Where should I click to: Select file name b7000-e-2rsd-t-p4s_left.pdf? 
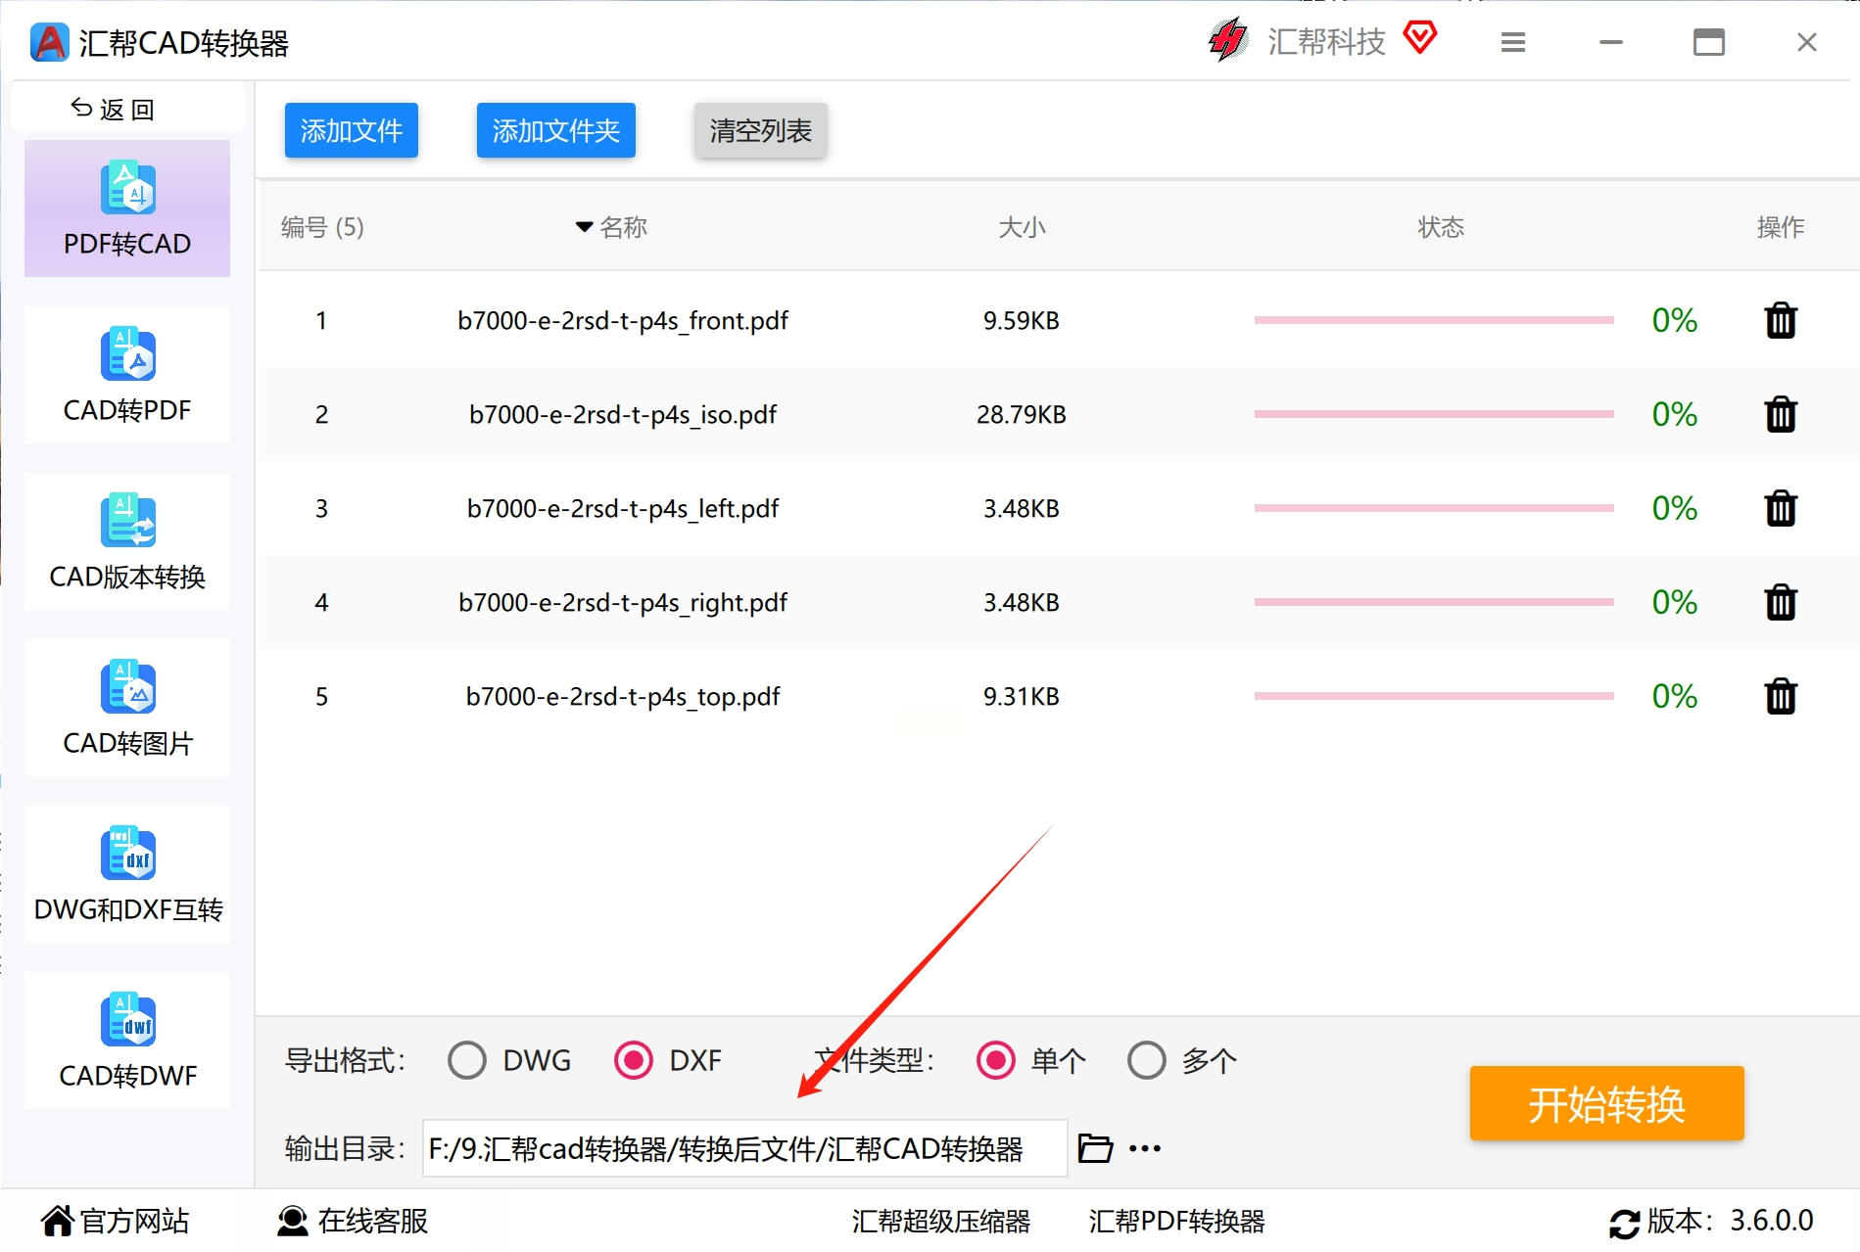point(623,508)
